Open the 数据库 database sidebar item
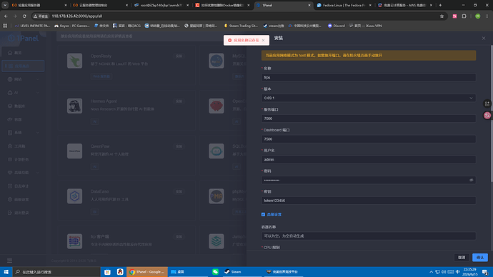Screen dimensions: 493x277 [23, 106]
